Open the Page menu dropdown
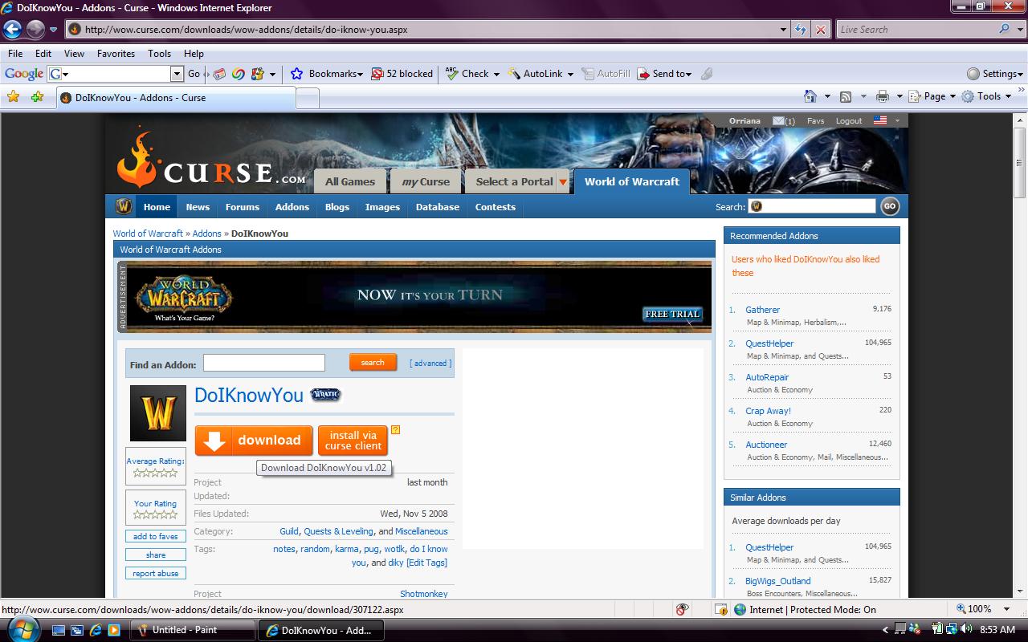The height and width of the screenshot is (642, 1028). tap(932, 96)
